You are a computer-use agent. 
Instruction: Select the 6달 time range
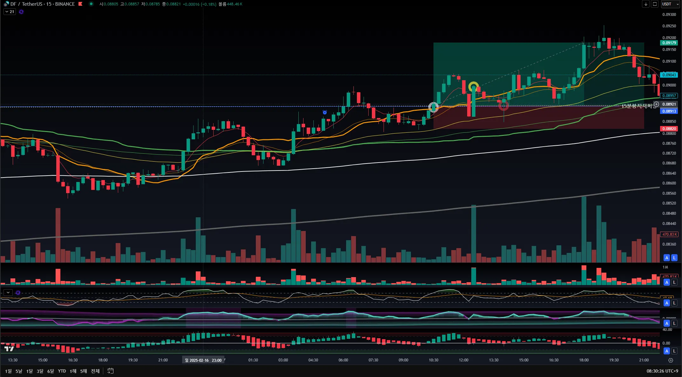(x=51, y=371)
